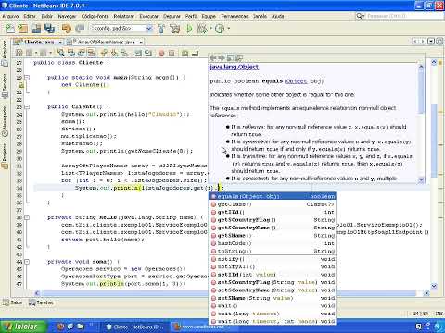Collapse the Cliente constructor fold at line 23
This screenshot has width=445, height=333.
[x=27, y=107]
